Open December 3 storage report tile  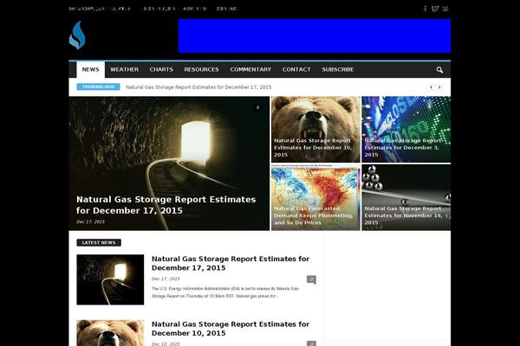pos(406,129)
